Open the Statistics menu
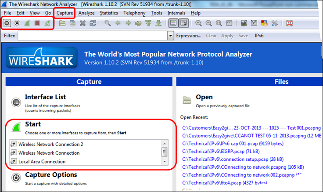The height and width of the screenshot is (192, 323). [x=109, y=13]
